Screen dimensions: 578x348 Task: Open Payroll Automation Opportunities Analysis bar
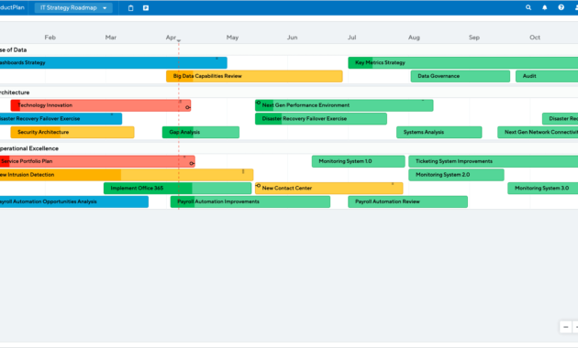click(74, 201)
